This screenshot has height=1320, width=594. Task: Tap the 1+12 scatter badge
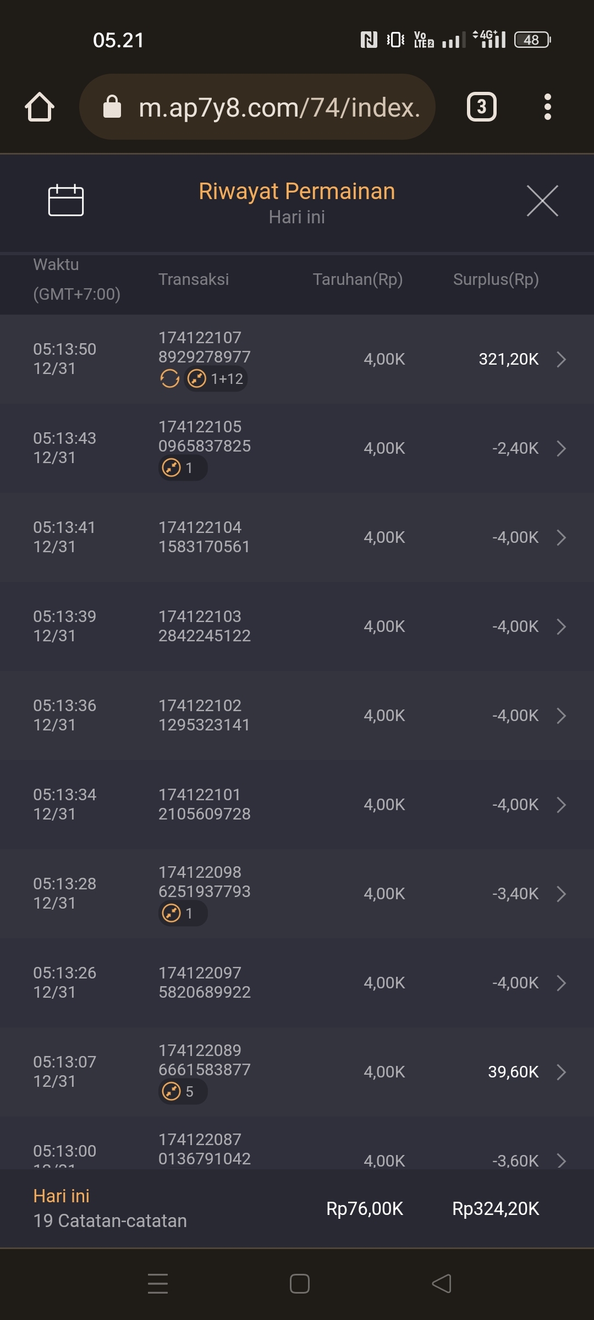216,379
